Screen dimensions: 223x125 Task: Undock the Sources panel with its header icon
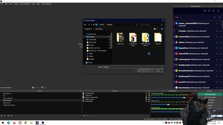[x=149, y=91]
